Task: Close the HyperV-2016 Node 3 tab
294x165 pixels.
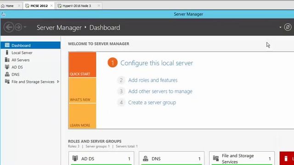Action: pyautogui.click(x=99, y=6)
